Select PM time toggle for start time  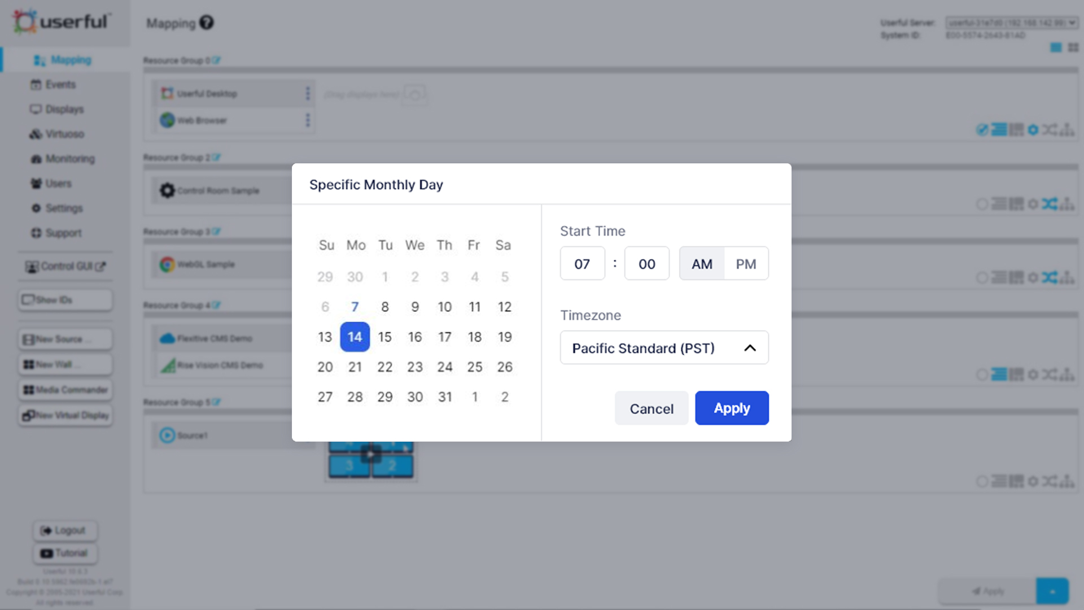click(745, 263)
